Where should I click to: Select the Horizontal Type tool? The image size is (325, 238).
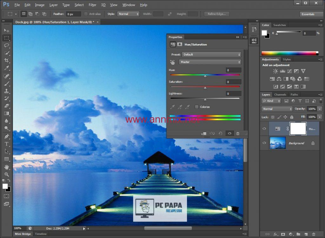[x=7, y=144]
